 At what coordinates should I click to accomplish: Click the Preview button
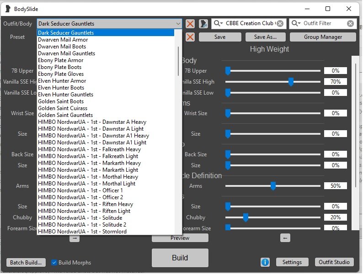point(180,238)
